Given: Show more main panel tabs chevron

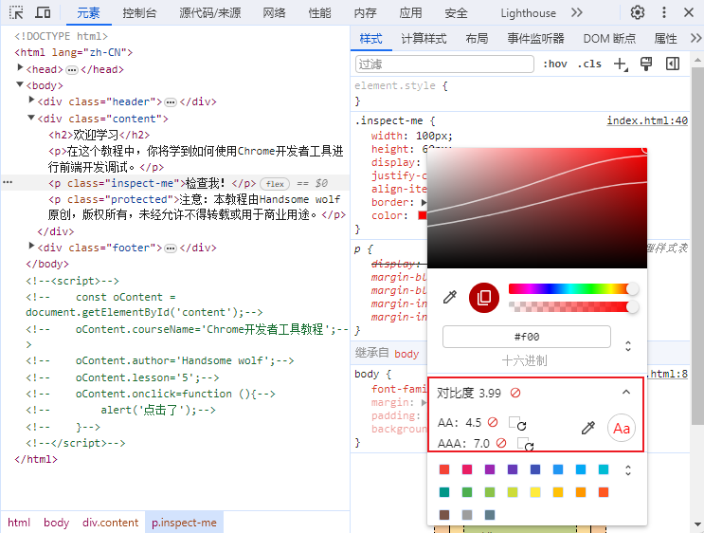Looking at the screenshot, I should point(577,12).
